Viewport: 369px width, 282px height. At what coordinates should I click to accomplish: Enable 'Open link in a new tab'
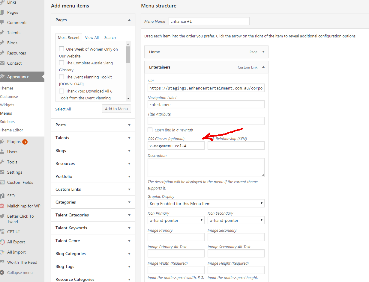click(x=150, y=130)
